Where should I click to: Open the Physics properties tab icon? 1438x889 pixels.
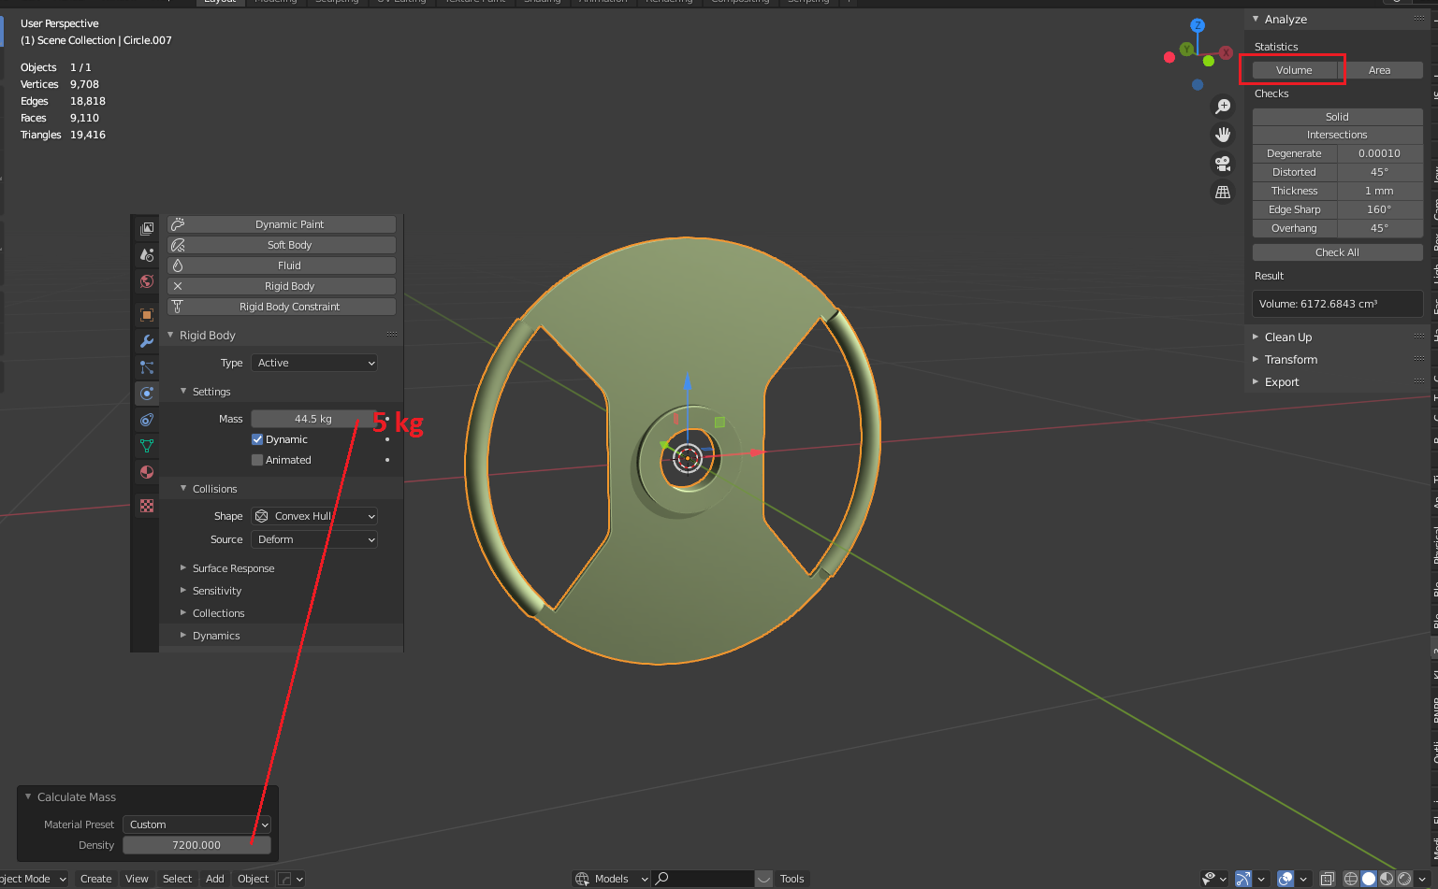[x=147, y=394]
